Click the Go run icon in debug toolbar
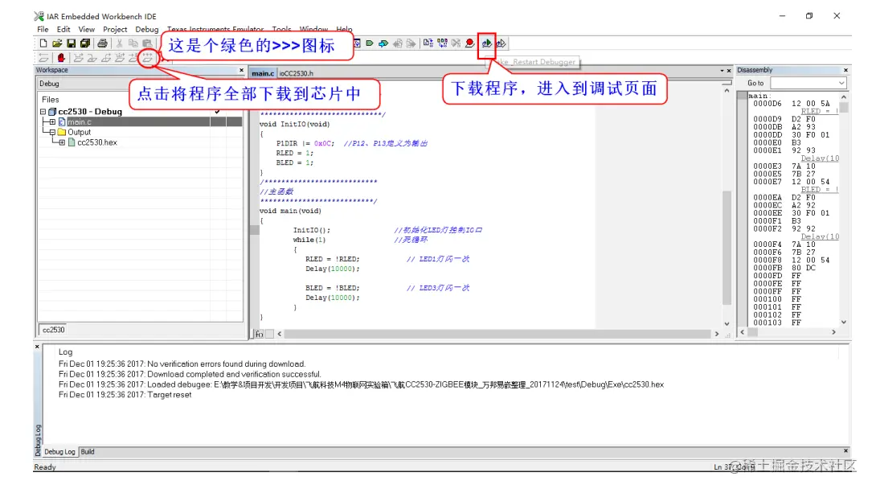Viewport: 872px width, 489px height. coord(147,57)
